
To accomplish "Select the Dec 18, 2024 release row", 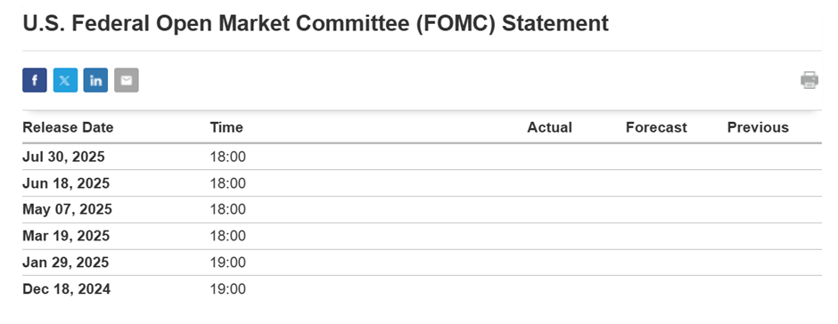I will (x=422, y=288).
